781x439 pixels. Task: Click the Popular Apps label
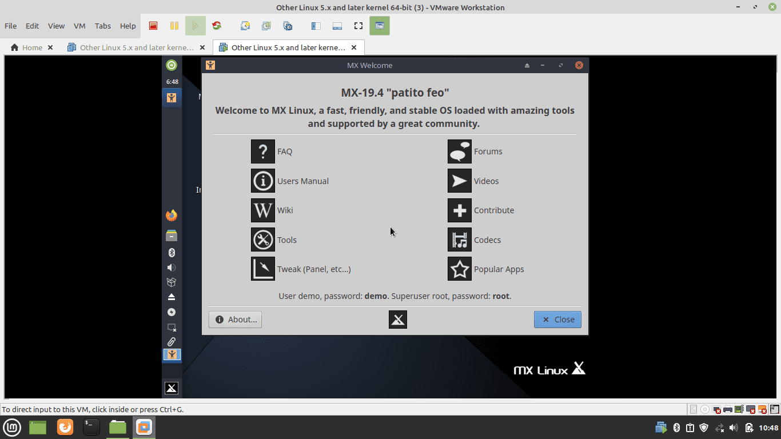click(499, 269)
